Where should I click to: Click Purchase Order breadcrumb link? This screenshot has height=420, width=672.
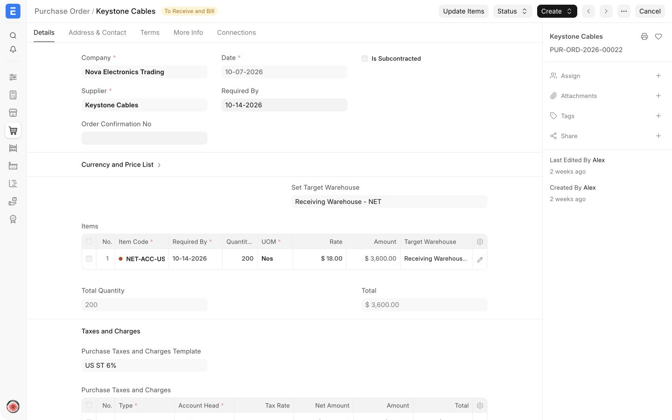coord(62,11)
